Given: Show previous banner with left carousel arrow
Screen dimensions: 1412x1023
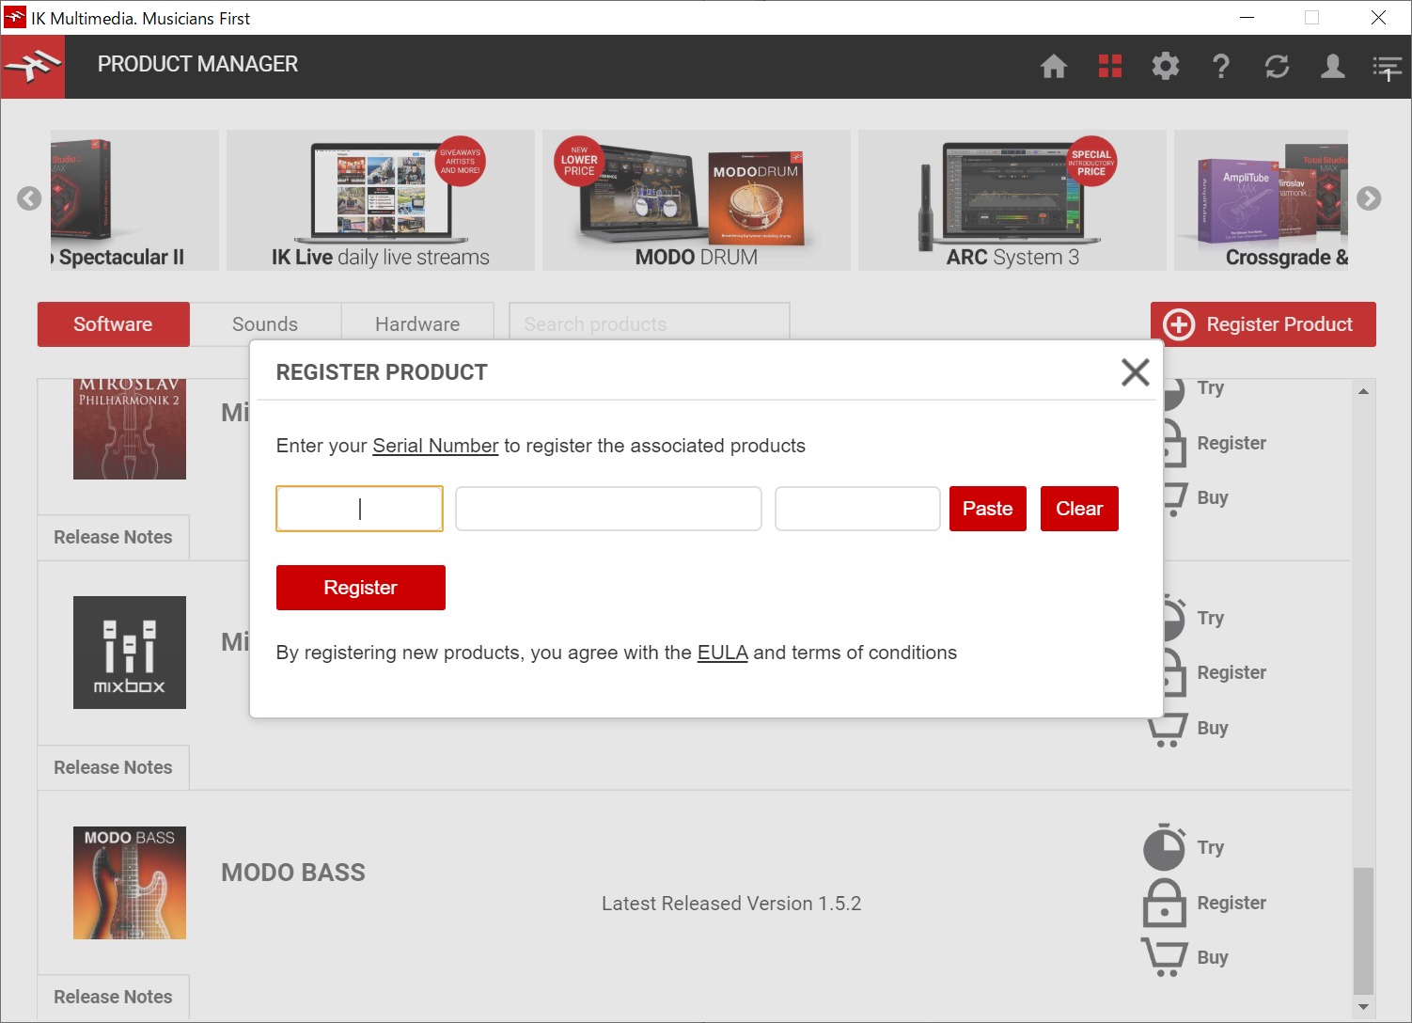Looking at the screenshot, I should (29, 198).
